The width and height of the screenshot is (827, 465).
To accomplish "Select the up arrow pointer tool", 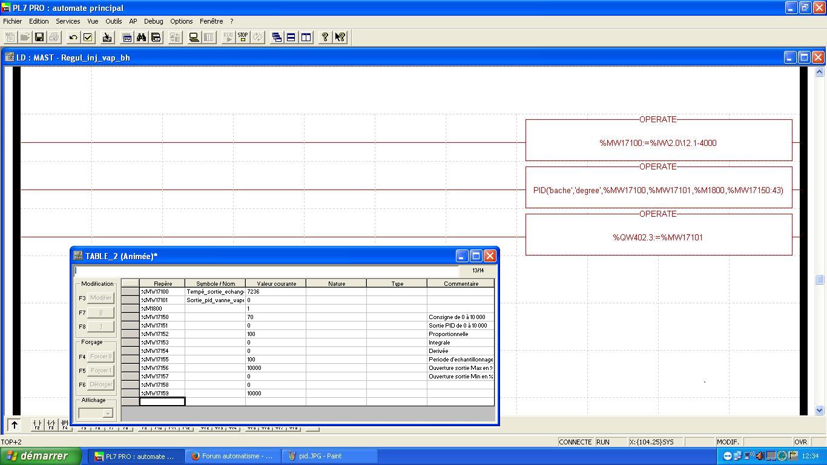I will [15, 424].
